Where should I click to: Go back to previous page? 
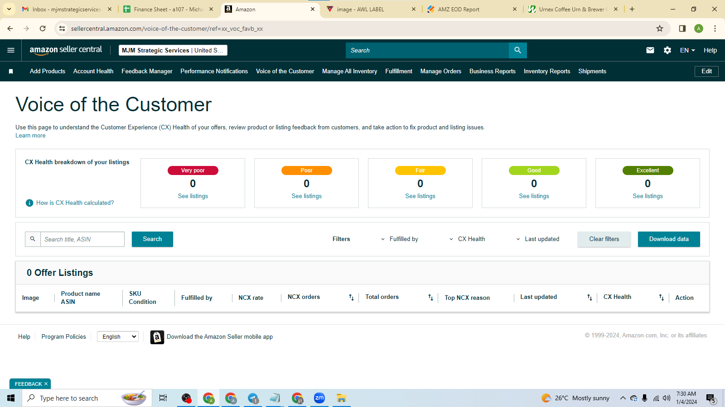[10, 28]
